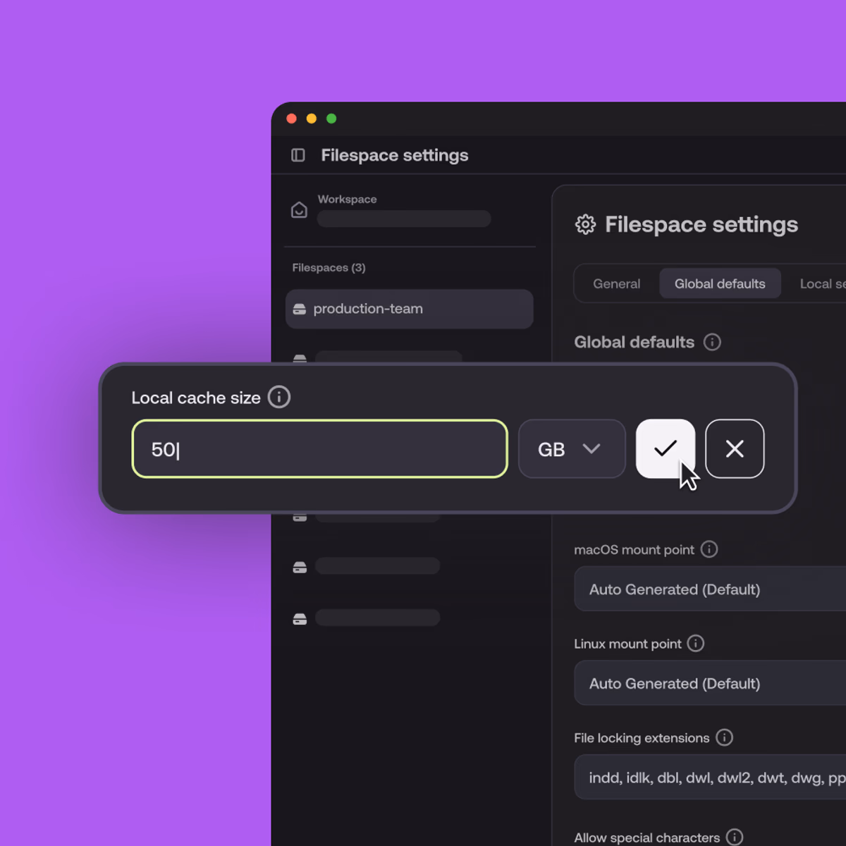Click info icon next to Local cache size
Screen dimensions: 846x846
point(279,397)
